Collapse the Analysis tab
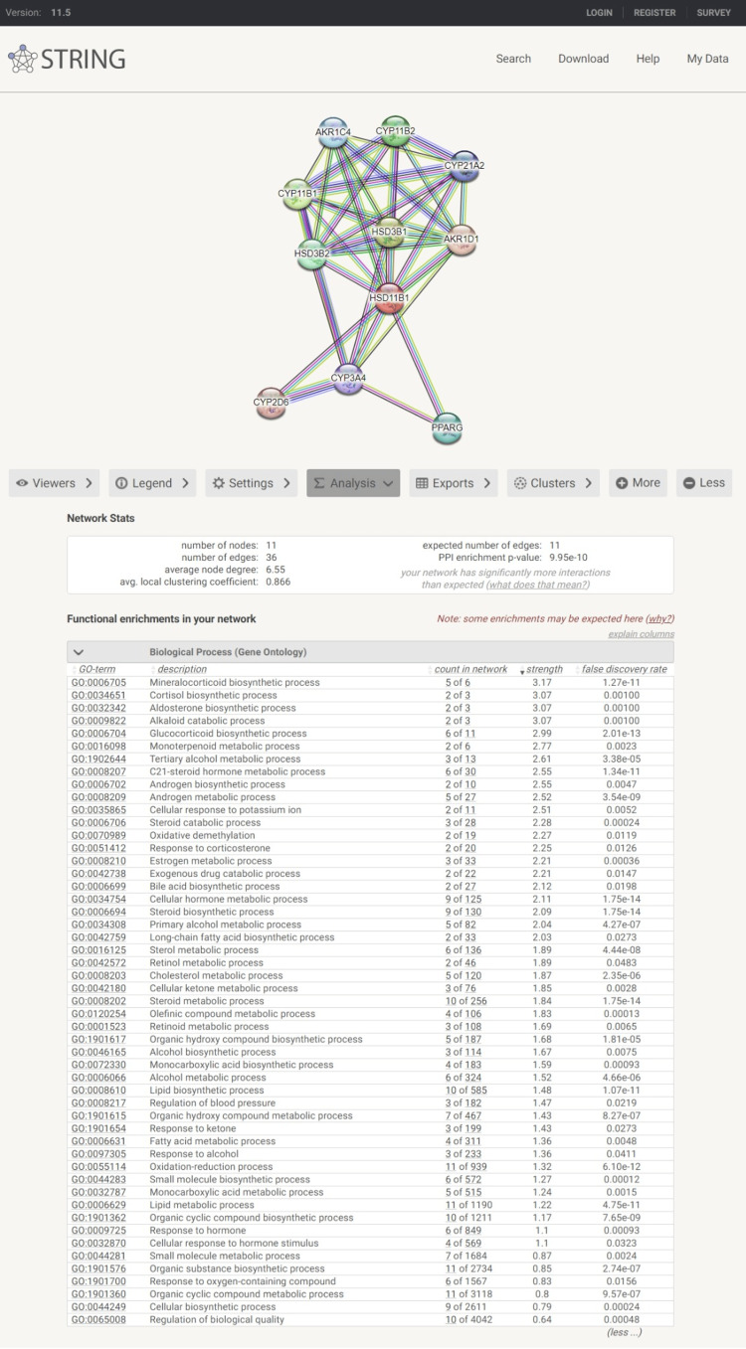This screenshot has height=1349, width=746. (353, 483)
